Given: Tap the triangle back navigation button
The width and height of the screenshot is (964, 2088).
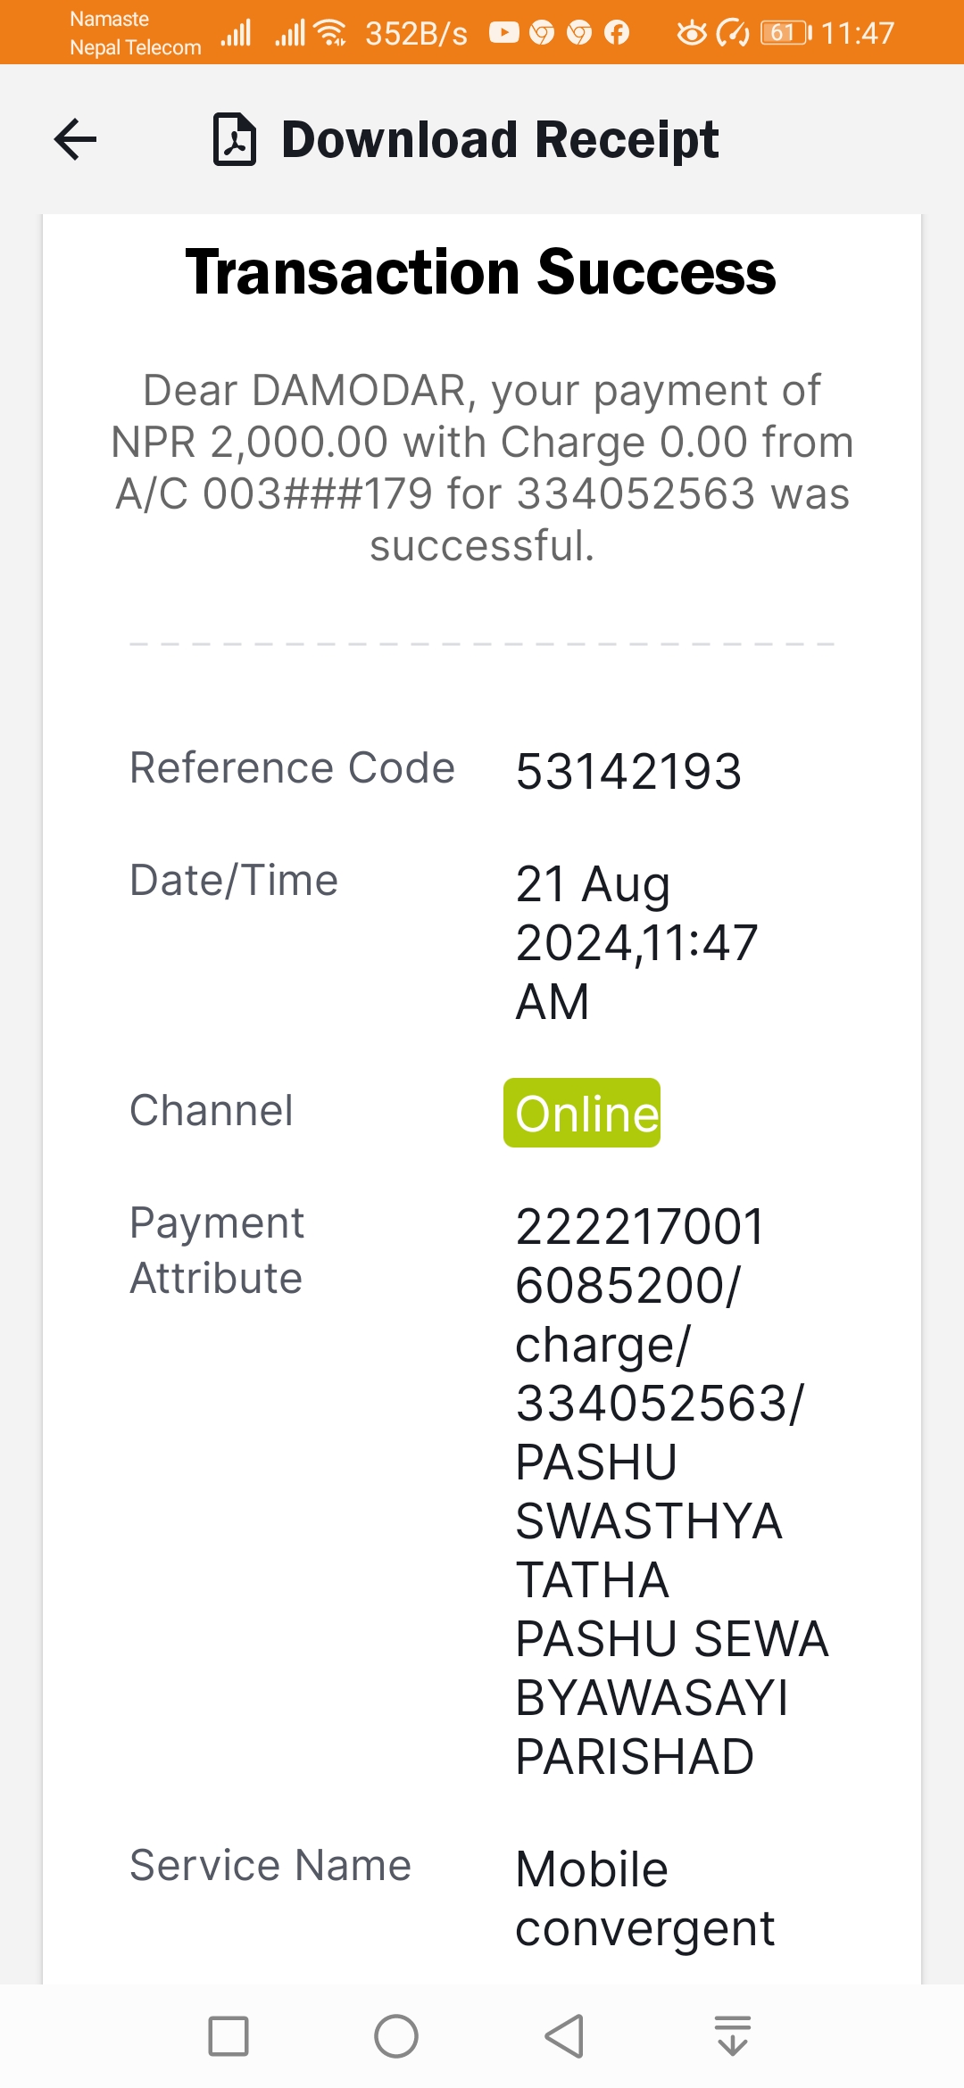Looking at the screenshot, I should pos(564,2036).
